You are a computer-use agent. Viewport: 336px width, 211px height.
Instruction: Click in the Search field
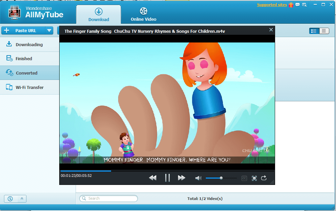point(108,198)
